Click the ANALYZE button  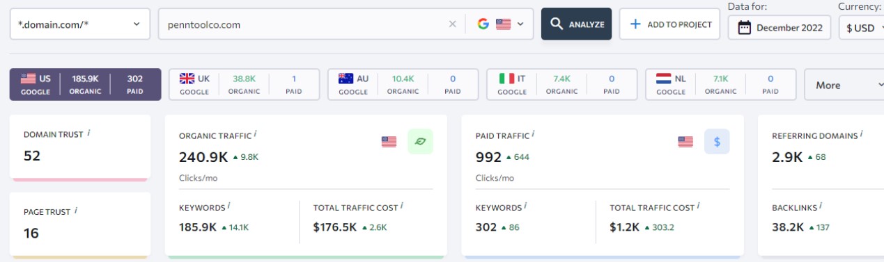click(x=576, y=24)
